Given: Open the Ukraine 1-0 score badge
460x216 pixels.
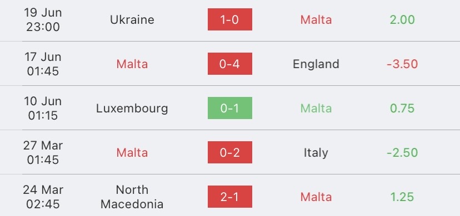Looking at the screenshot, I should [x=229, y=19].
